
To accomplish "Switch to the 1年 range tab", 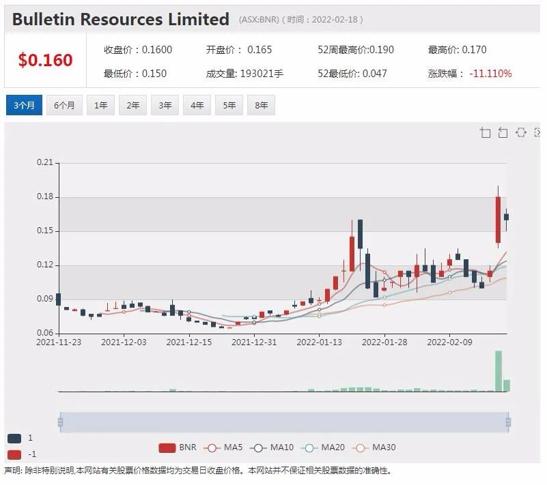I will tap(100, 105).
